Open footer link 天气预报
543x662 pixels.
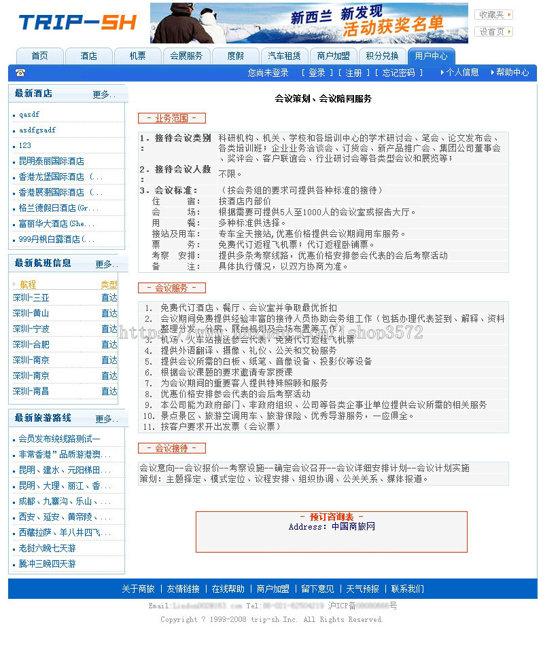[362, 589]
